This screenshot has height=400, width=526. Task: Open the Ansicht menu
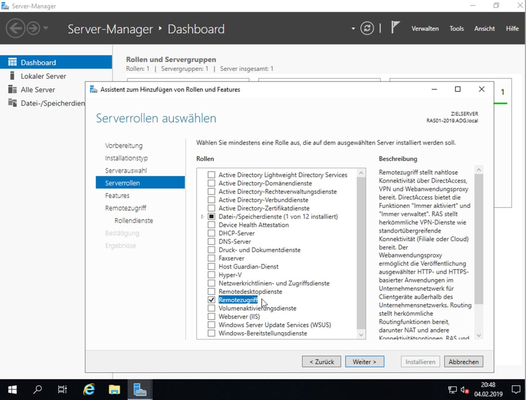(x=484, y=29)
